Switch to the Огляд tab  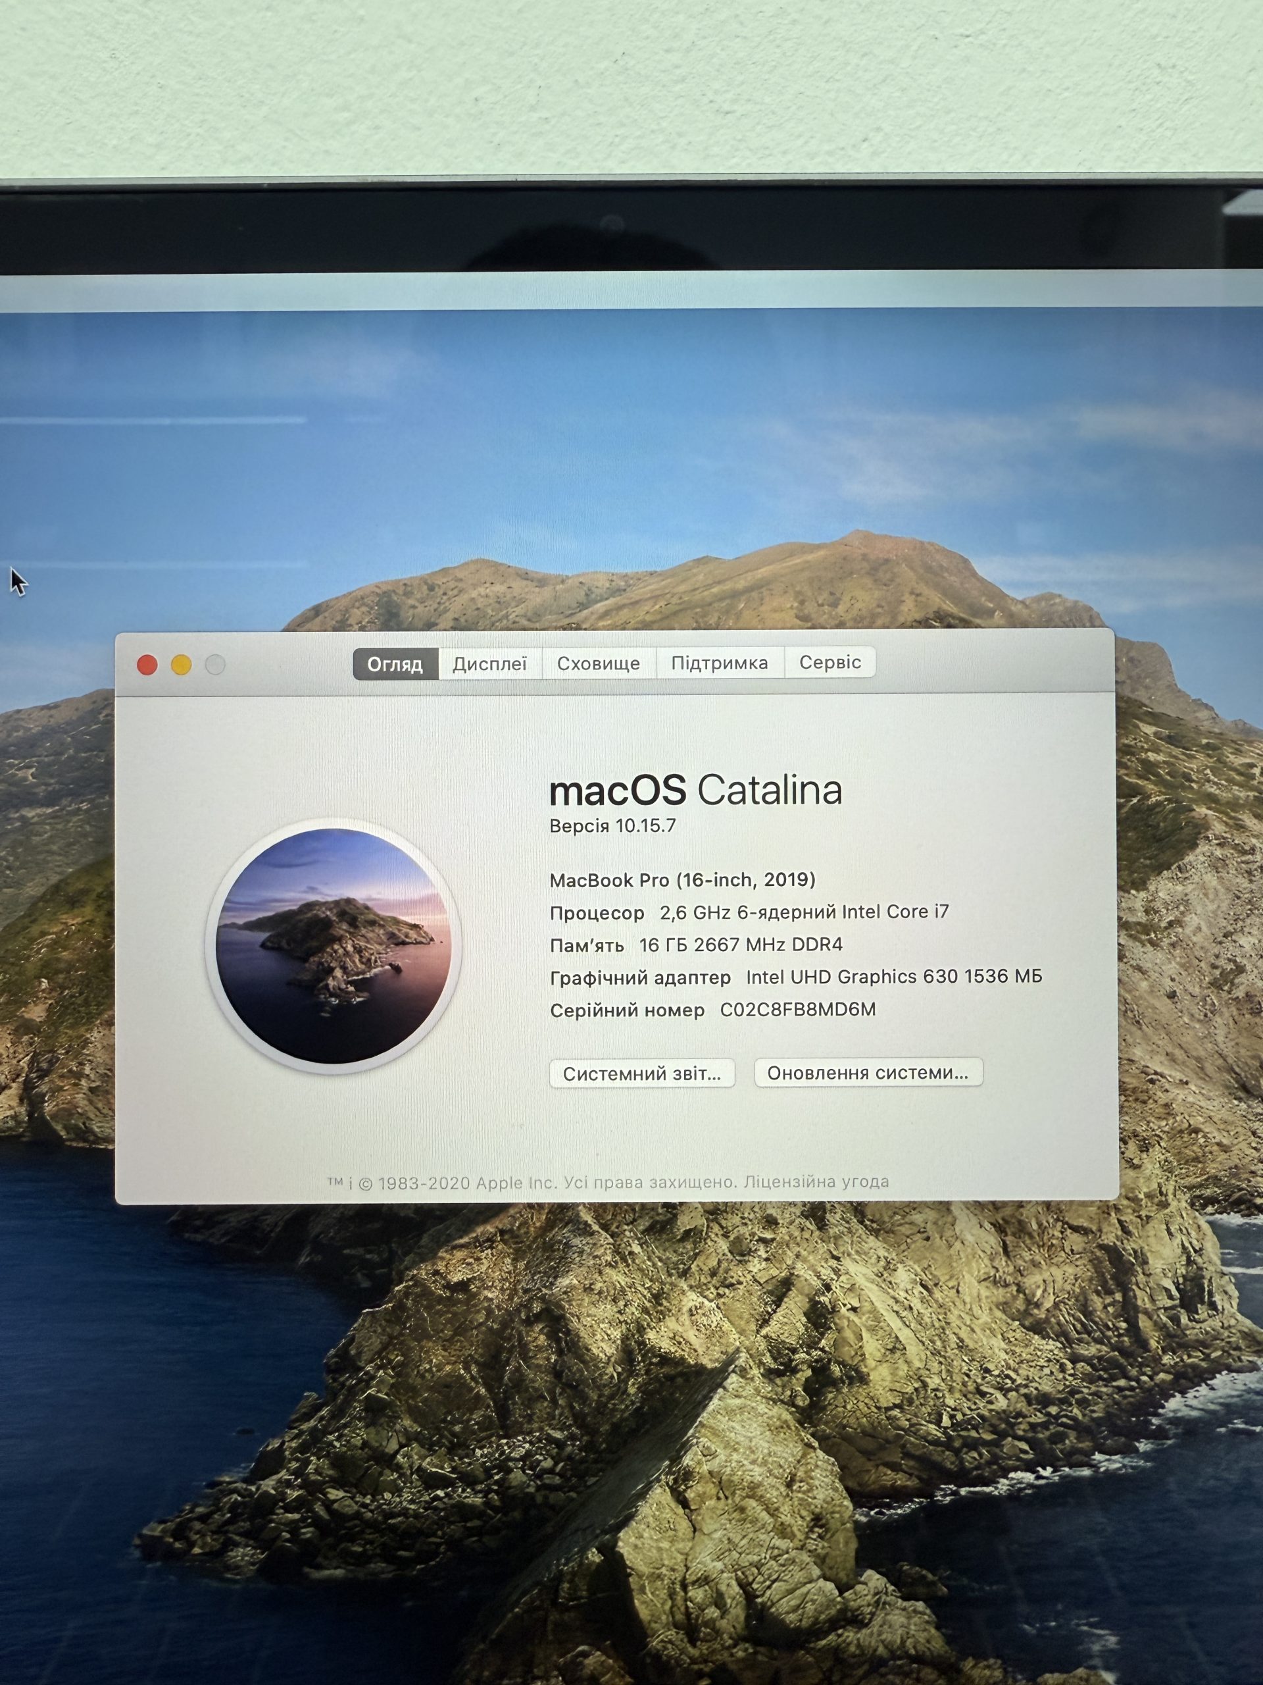tap(395, 663)
